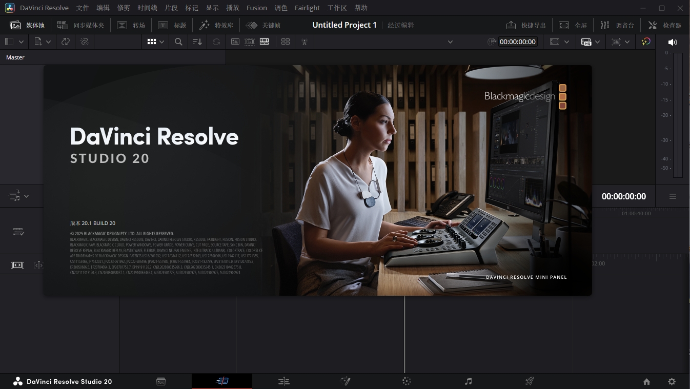Click the 快捷导出 quick export button
The image size is (690, 389).
[526, 25]
